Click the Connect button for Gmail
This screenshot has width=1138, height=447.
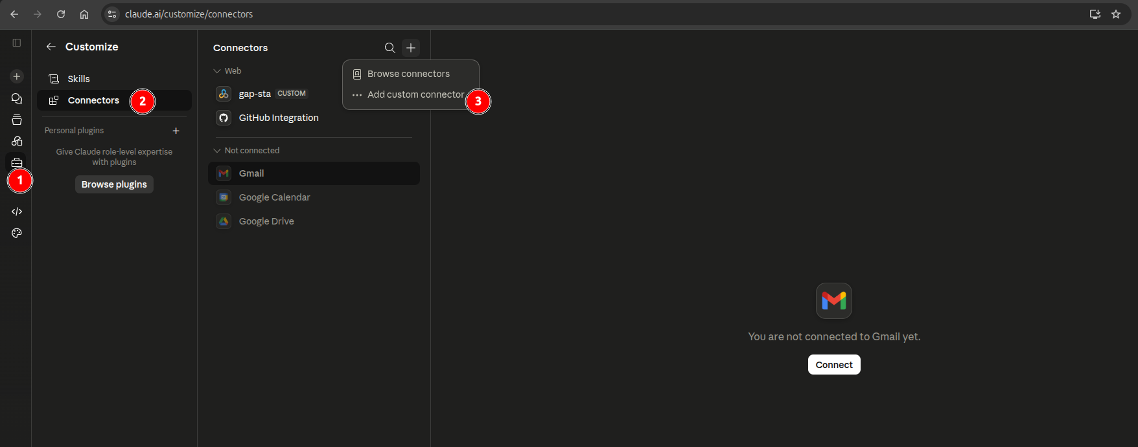coord(834,365)
